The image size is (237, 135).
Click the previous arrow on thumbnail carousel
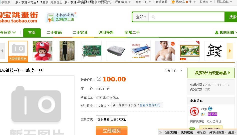2,51
